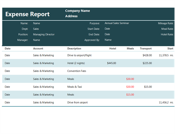Select the 11,456.2 mi start cell
The image size is (175, 134).
tap(166, 102)
